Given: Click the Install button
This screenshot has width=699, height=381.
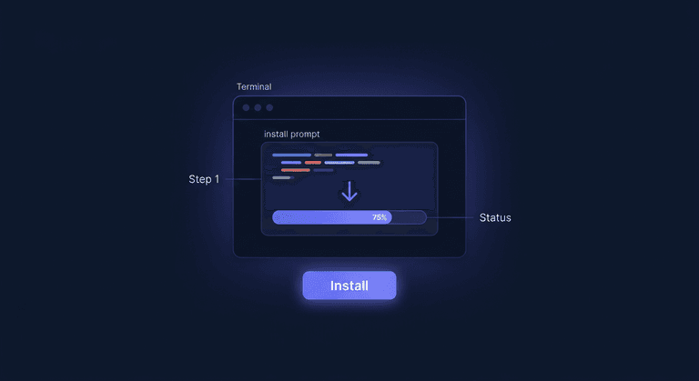Looking at the screenshot, I should coord(349,286).
